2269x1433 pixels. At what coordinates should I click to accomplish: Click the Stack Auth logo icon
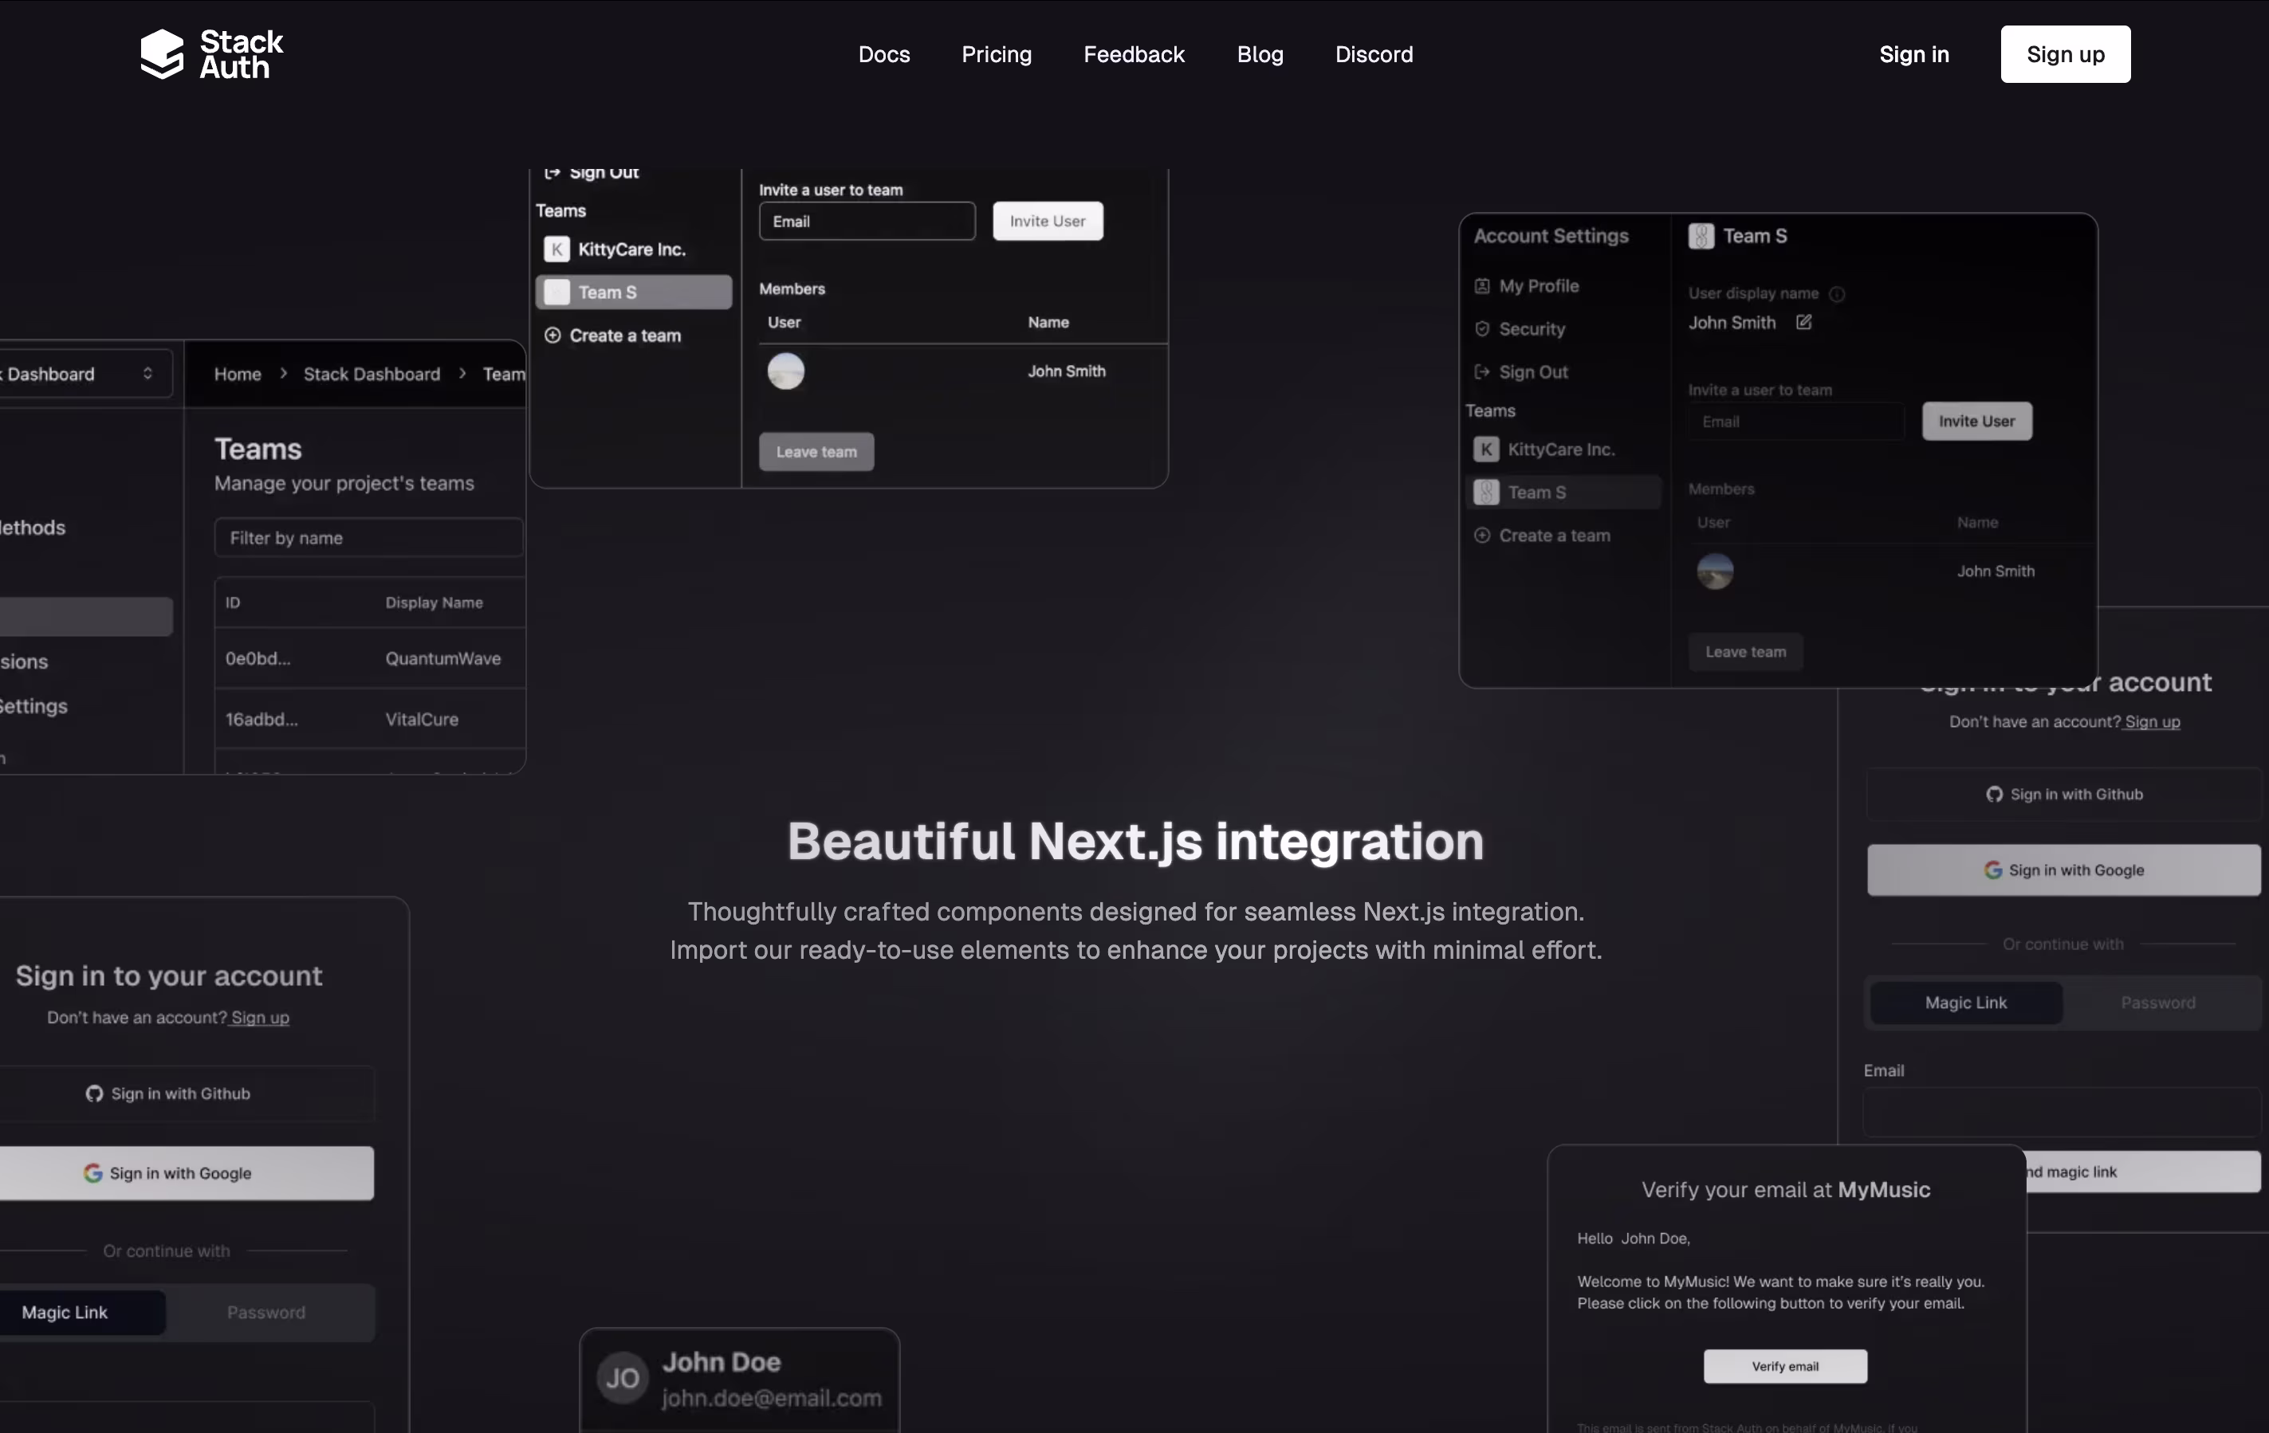tap(162, 53)
